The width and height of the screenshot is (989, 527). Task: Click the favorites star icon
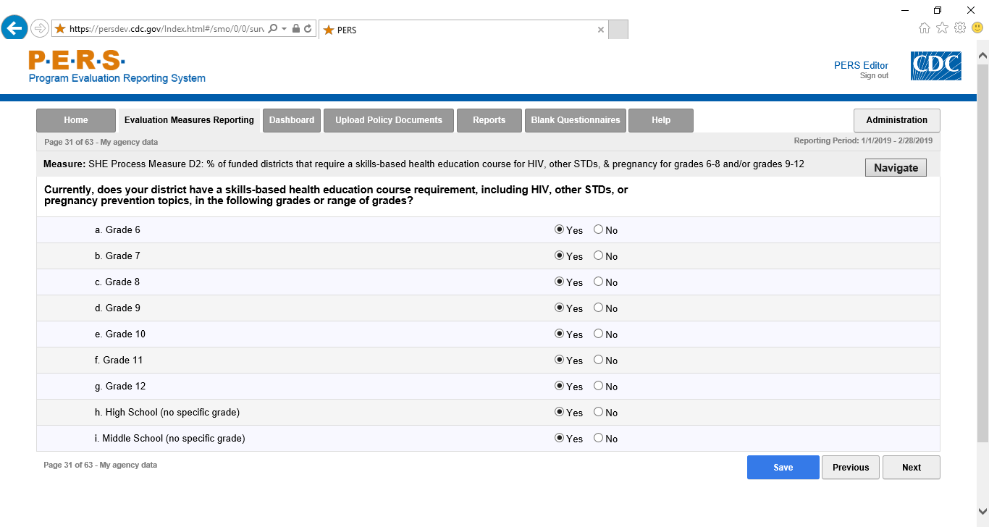942,28
